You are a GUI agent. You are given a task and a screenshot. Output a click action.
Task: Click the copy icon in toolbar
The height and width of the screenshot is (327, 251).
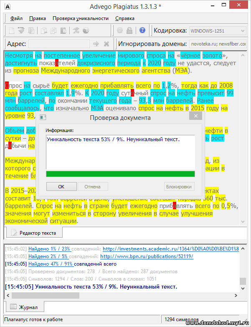[54, 30]
